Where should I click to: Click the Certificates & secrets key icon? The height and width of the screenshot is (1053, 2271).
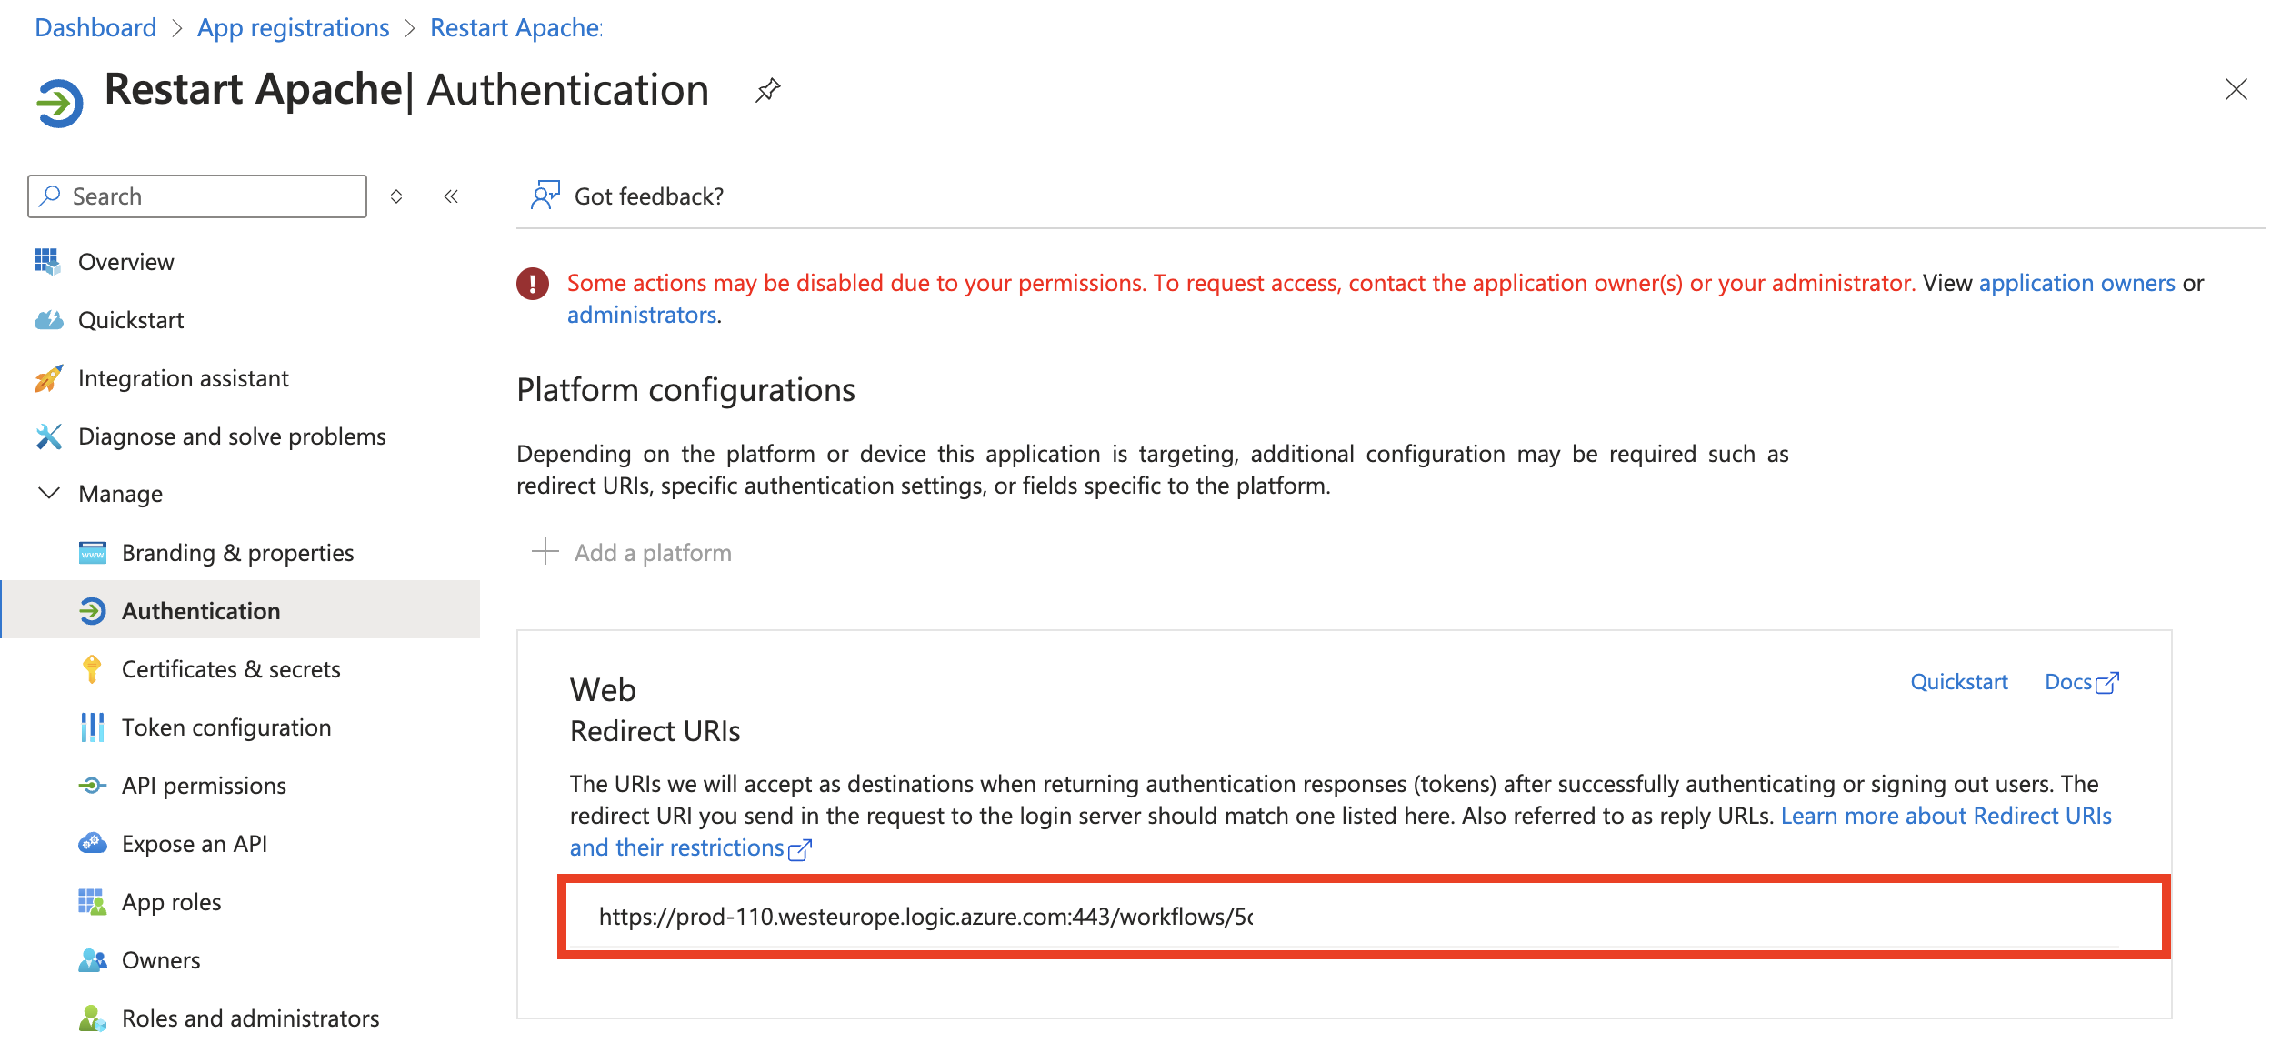[x=92, y=669]
